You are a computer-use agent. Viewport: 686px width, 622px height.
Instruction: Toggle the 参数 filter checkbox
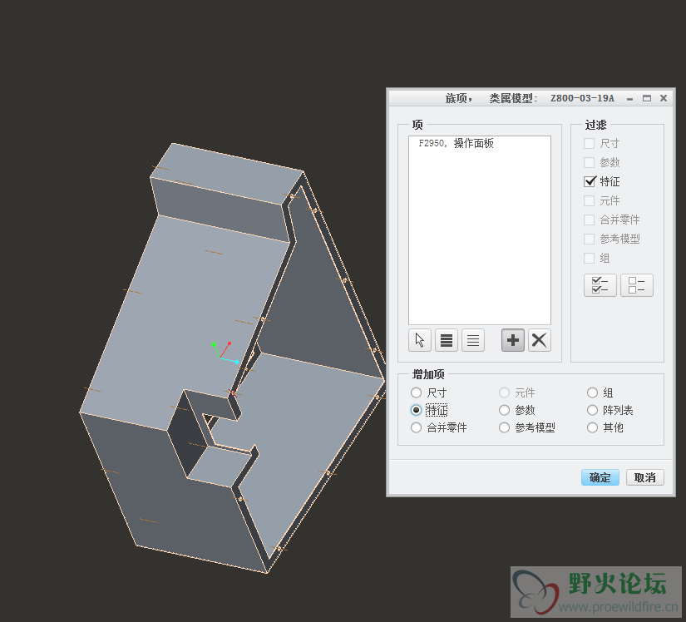pos(590,162)
